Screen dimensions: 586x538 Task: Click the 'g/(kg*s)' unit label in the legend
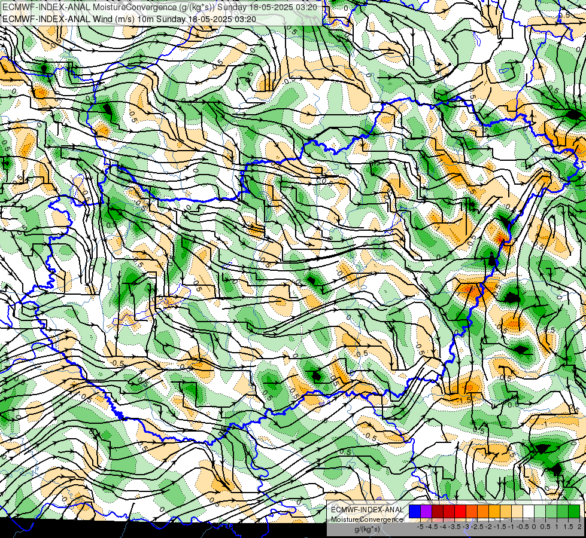point(368,529)
